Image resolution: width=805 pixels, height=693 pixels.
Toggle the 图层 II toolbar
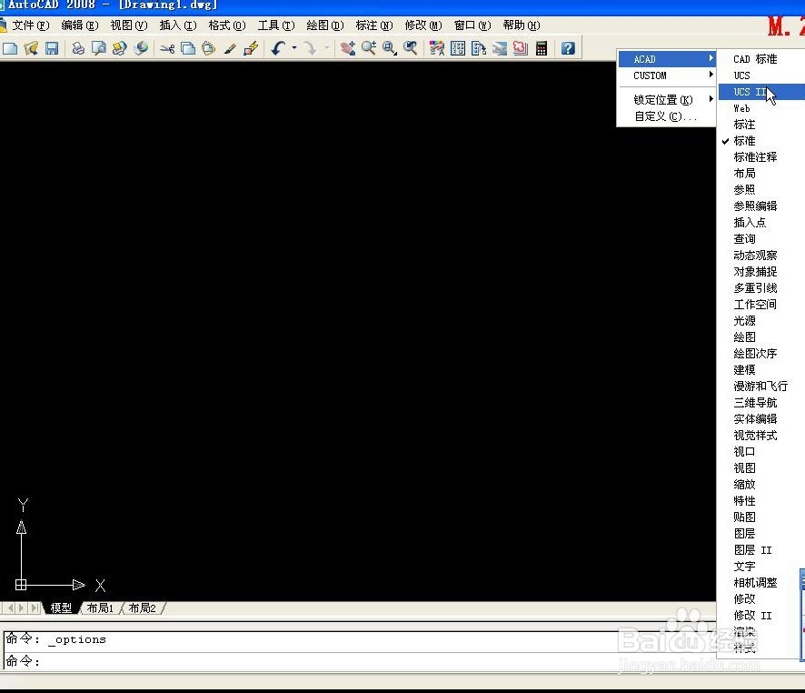click(760, 550)
